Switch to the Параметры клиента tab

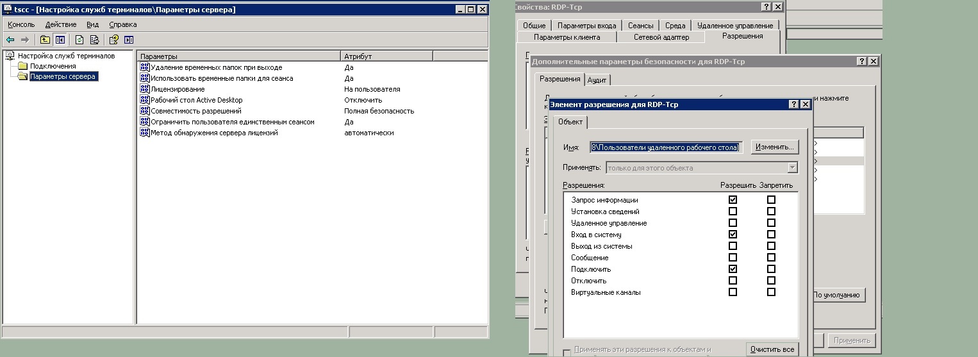(x=567, y=37)
